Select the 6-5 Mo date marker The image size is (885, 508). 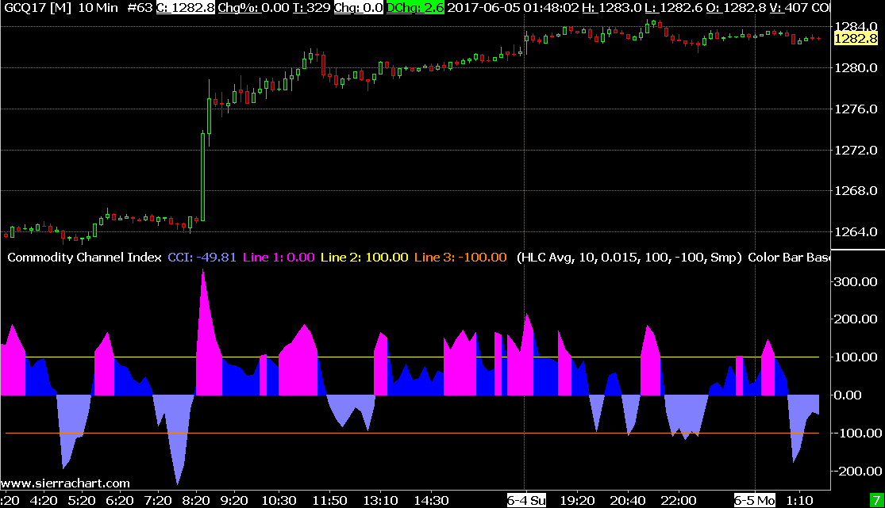point(755,501)
